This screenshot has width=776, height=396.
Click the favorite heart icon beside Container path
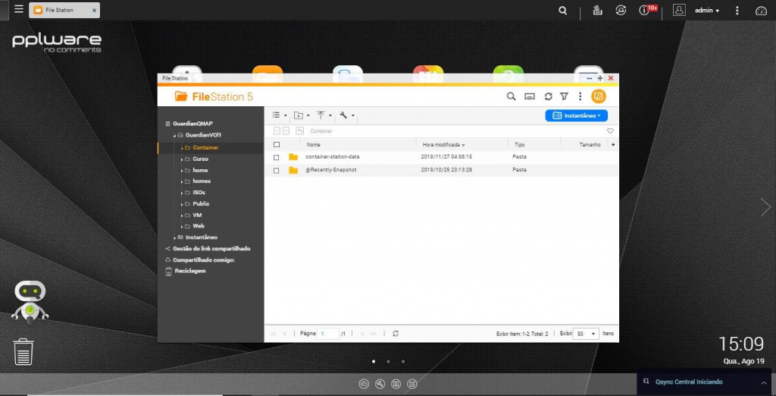click(x=610, y=131)
